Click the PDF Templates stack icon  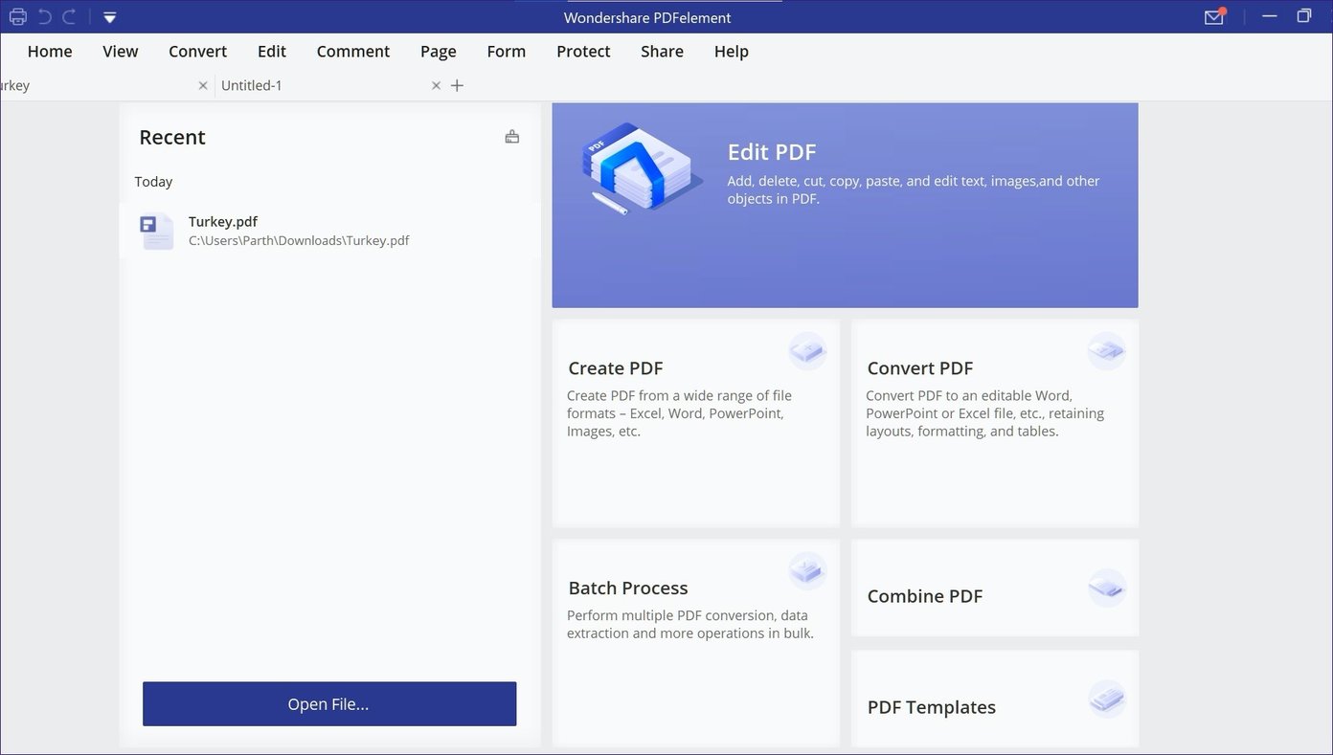pos(1106,699)
